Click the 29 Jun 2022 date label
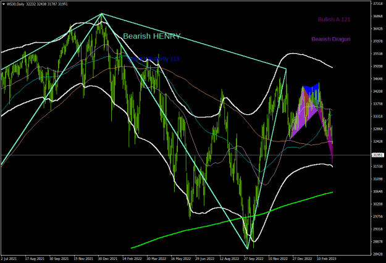Viewport: 386px width, 263px height. tap(205, 259)
